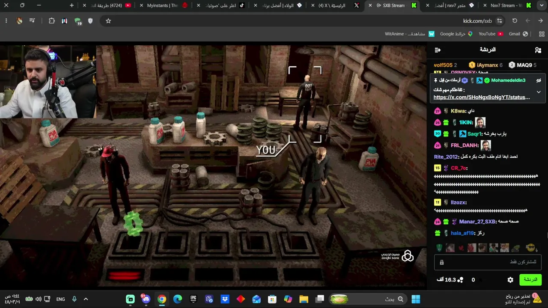Screen dimensions: 548x308
Task: Open the apps grid icon in bookmarks bar
Action: tap(542, 34)
